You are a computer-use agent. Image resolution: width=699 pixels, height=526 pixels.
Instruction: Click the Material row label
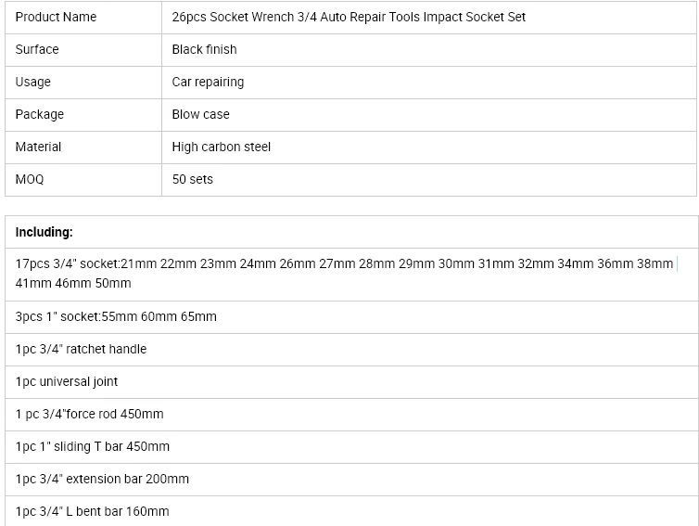click(83, 148)
